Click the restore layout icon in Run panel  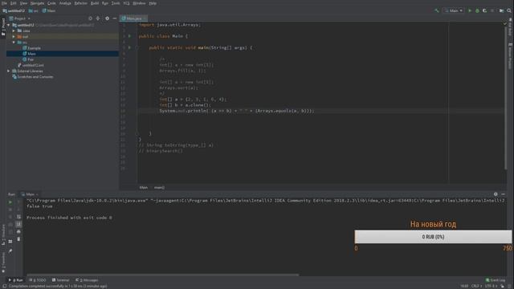click(x=10, y=242)
